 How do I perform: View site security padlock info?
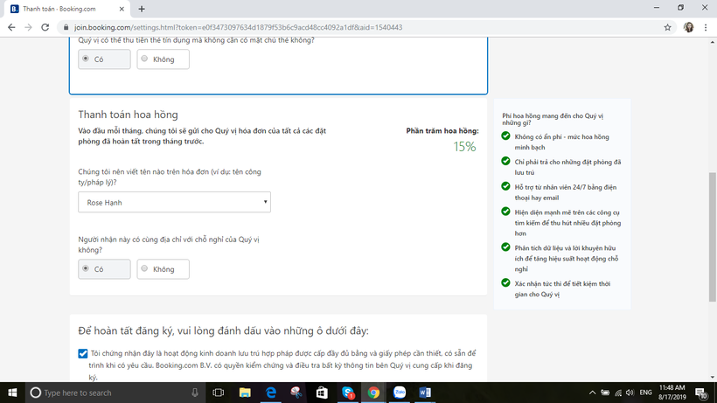[x=66, y=27]
